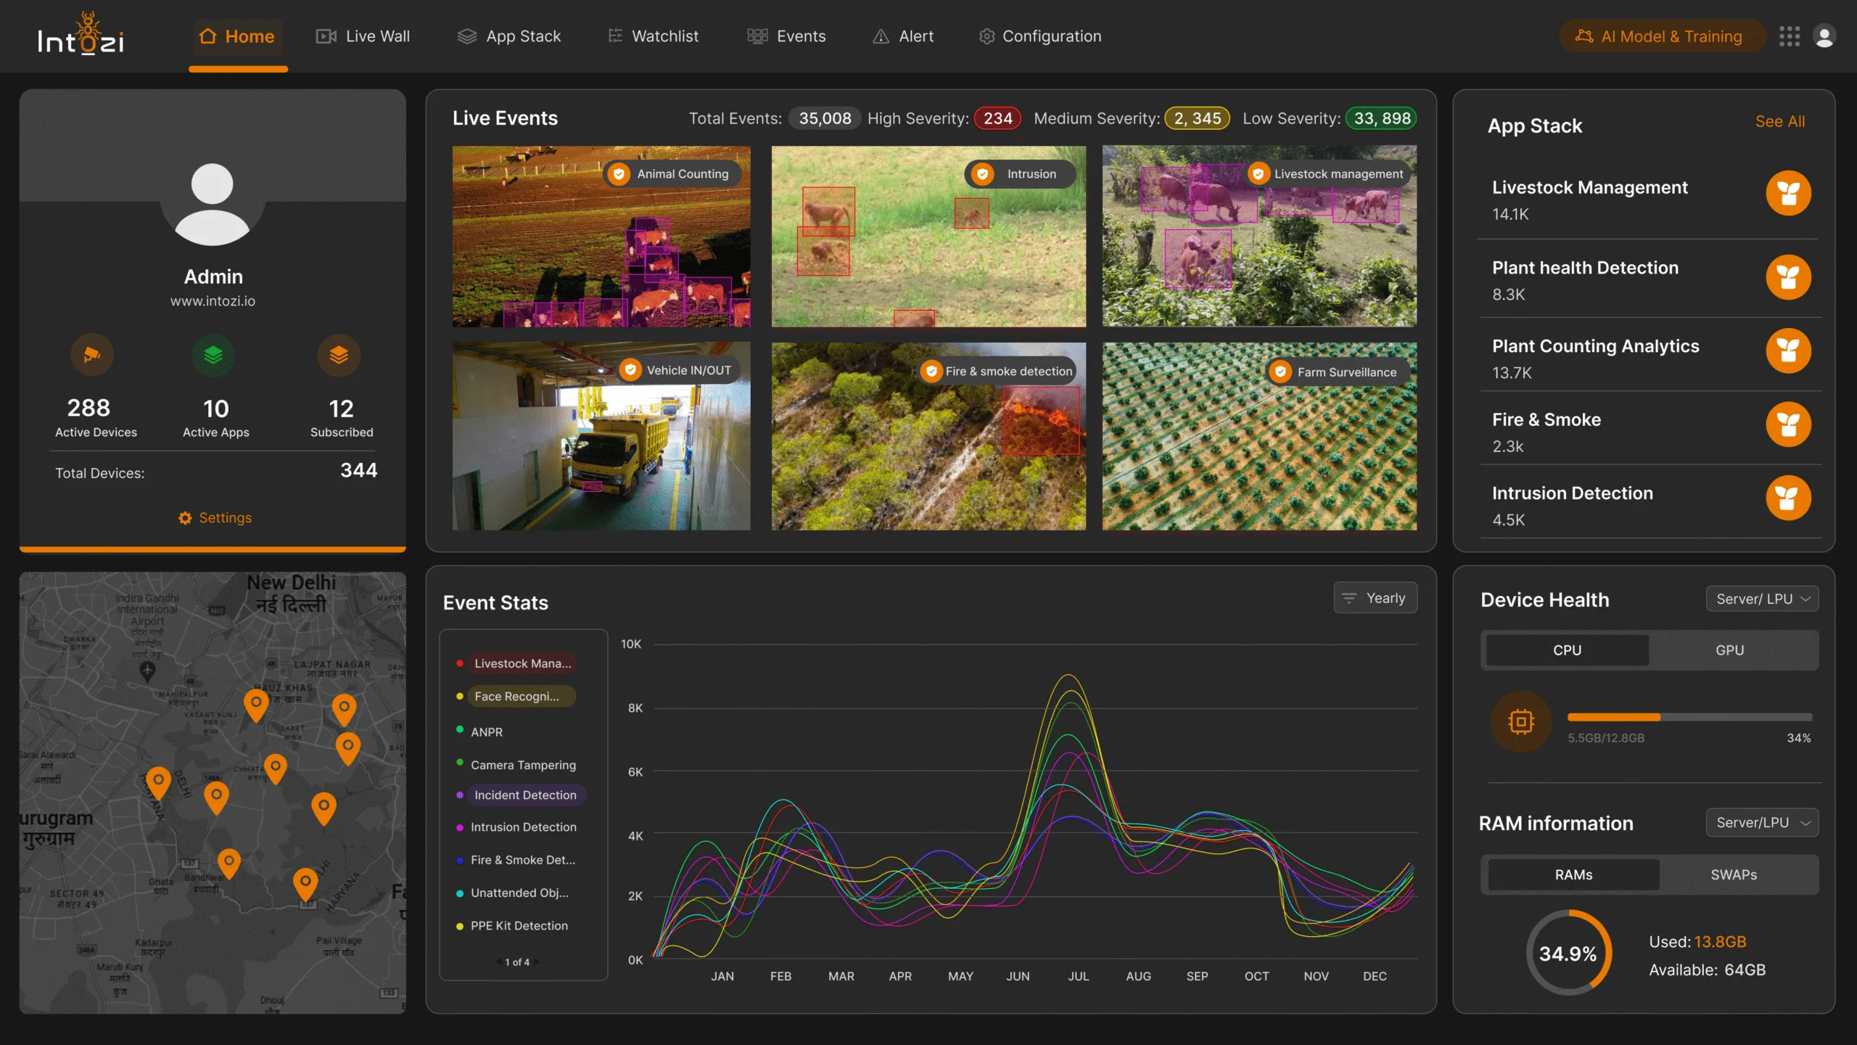Open Plant health Detection app icon
Screen dimensions: 1857x1045
(1788, 277)
